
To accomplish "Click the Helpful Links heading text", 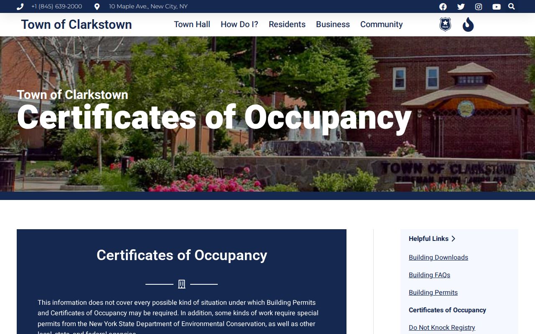I will pos(428,238).
